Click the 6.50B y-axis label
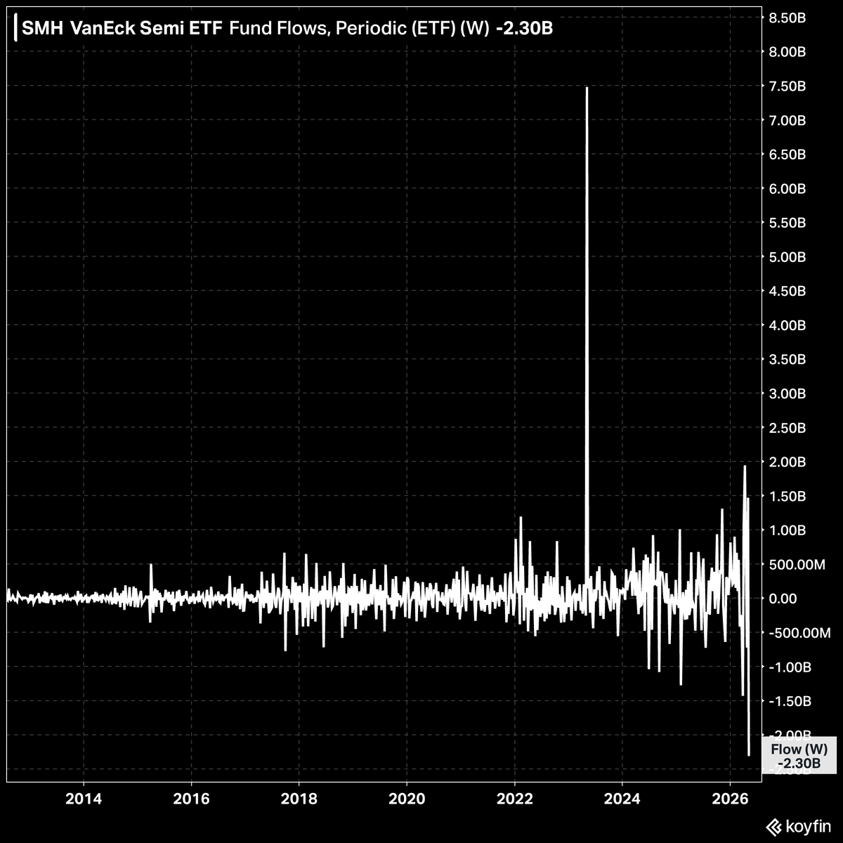The image size is (843, 843). click(x=788, y=155)
